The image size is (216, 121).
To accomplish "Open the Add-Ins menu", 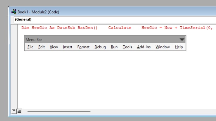I will pos(144,47).
